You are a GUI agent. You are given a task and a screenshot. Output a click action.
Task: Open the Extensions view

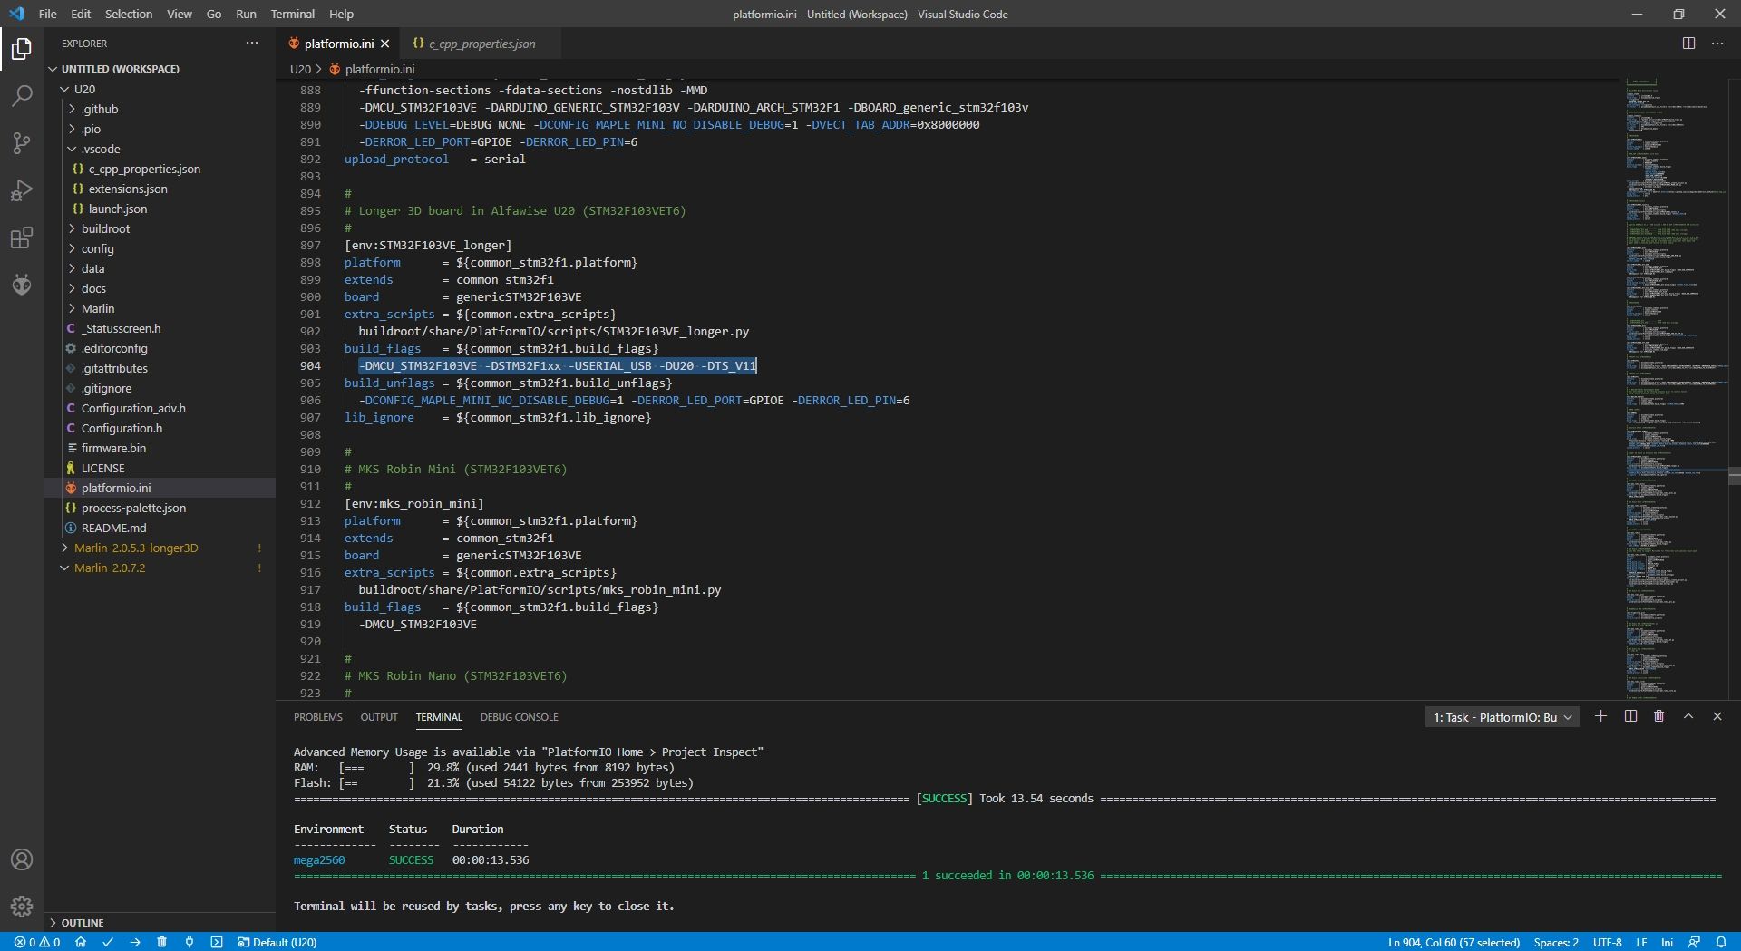(22, 238)
